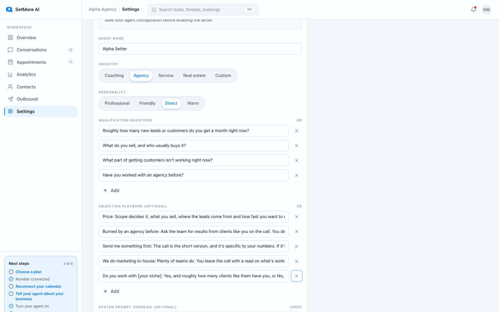Click the Agency industry option
This screenshot has height=312, width=499.
click(141, 76)
